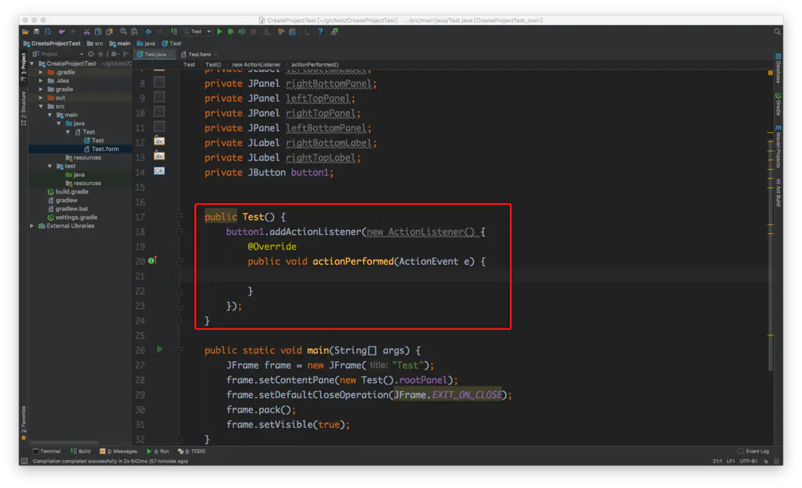Click the Open folder toolbar icon
Image resolution: width=802 pixels, height=488 pixels.
pyautogui.click(x=25, y=31)
